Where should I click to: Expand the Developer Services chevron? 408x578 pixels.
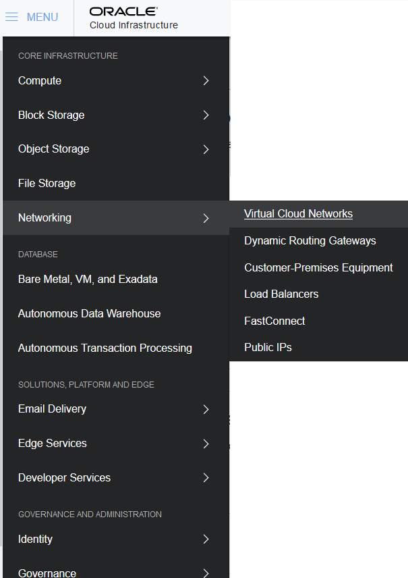206,477
